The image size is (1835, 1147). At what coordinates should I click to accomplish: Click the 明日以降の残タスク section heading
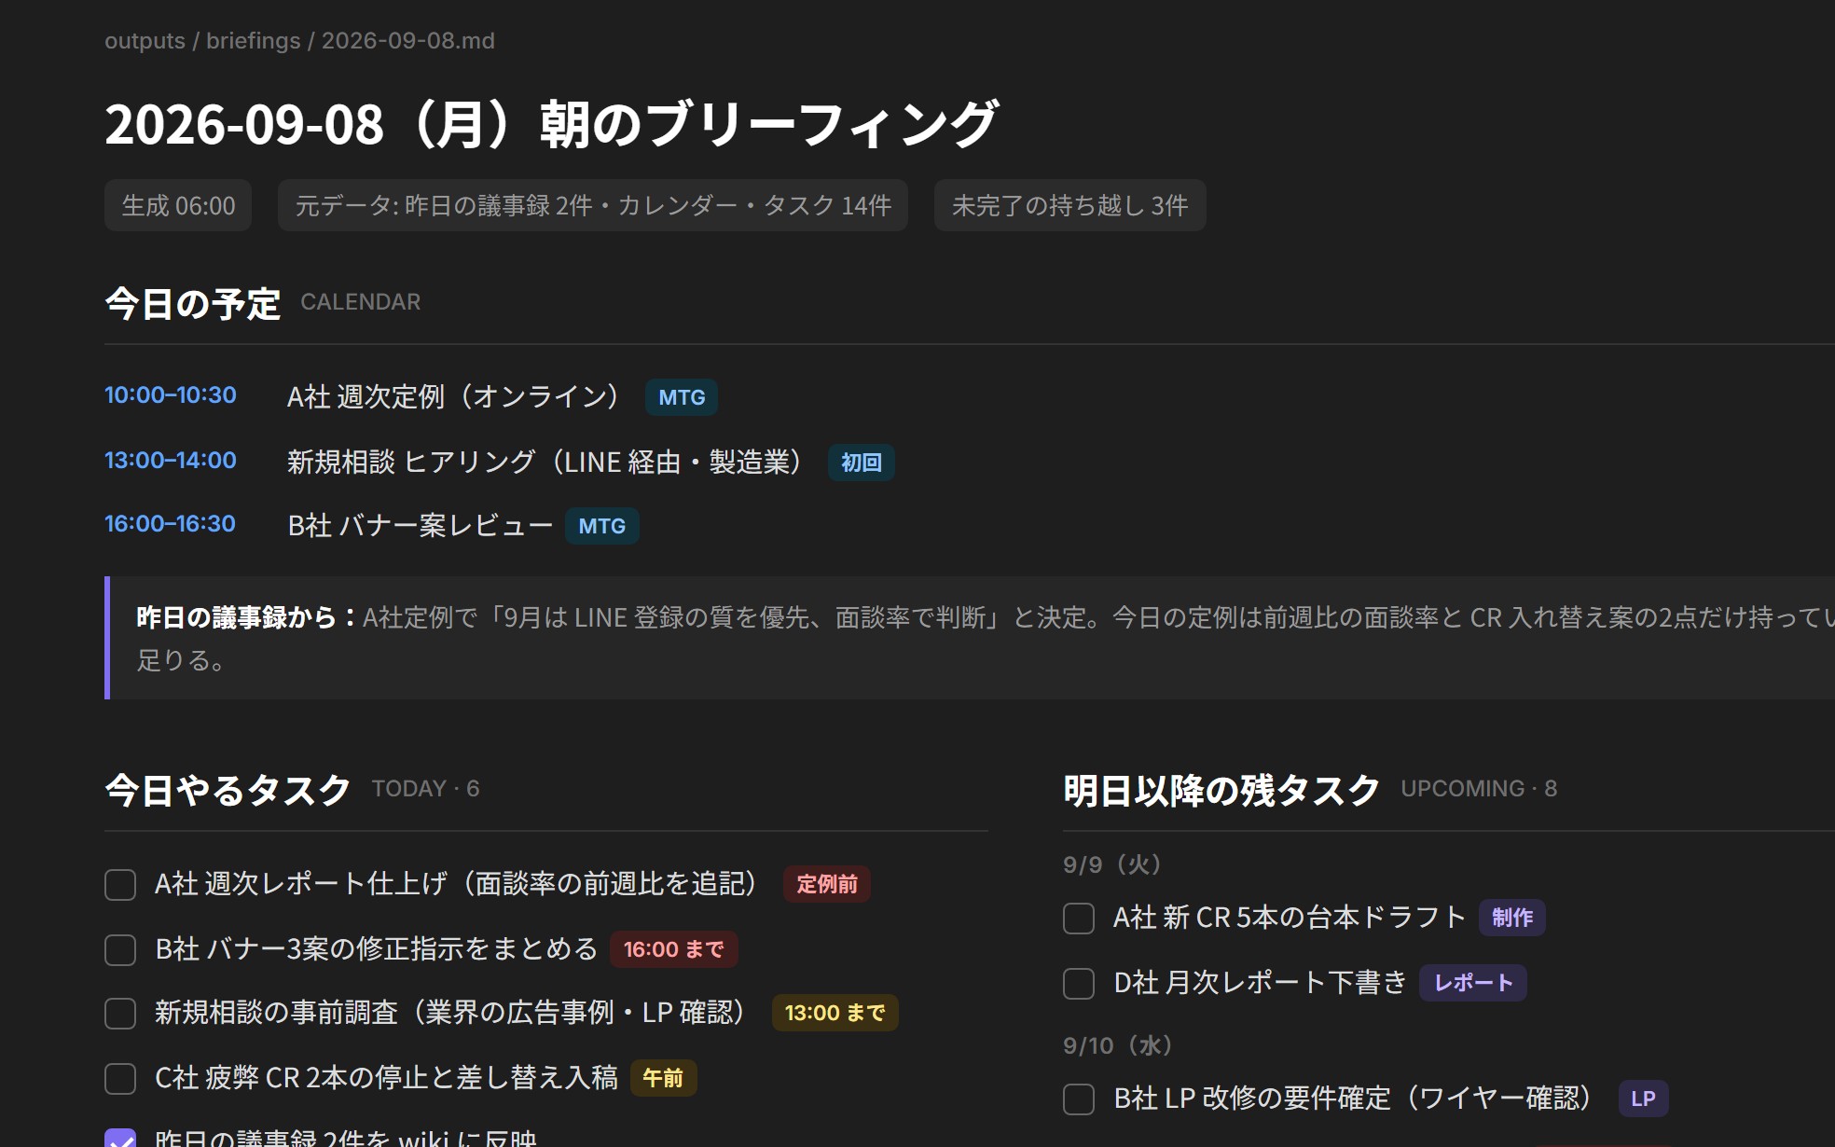tap(1221, 791)
